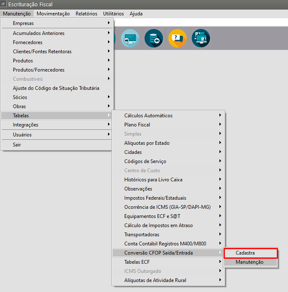
Task: Open the Utilitários menu
Action: click(x=113, y=14)
